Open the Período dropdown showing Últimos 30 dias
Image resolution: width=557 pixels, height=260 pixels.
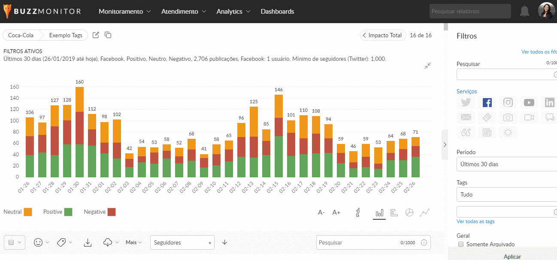pos(506,164)
